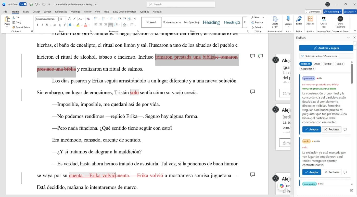The height and width of the screenshot is (197, 357).
Task: Clear all formatting with the eraser A icon
Action: pyautogui.click(x=88, y=19)
